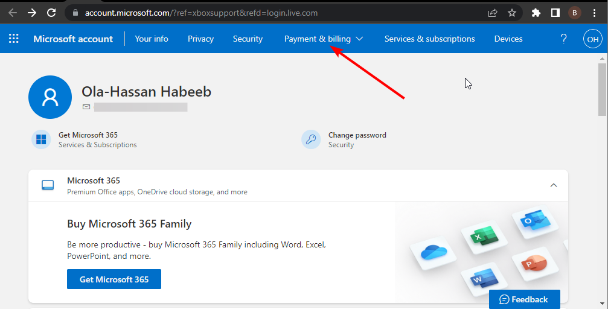Go back with the browser back arrow
608x309 pixels.
point(13,13)
